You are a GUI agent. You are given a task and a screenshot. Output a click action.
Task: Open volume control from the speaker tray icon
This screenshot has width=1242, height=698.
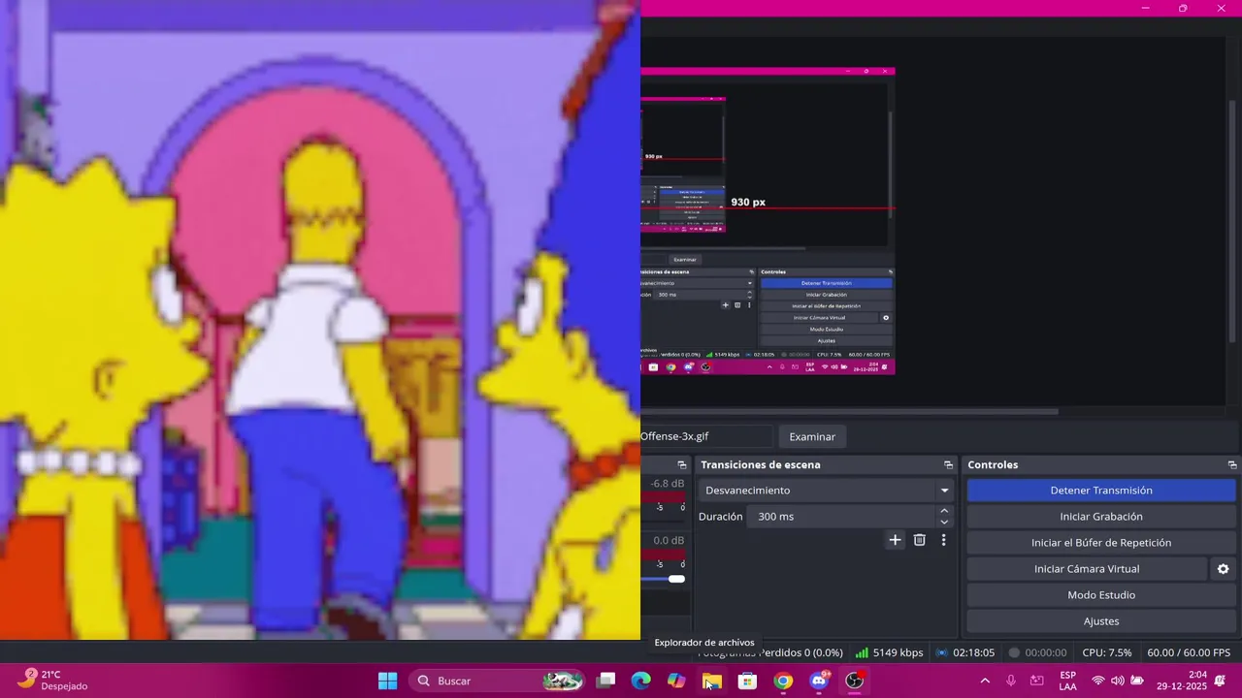(1118, 681)
